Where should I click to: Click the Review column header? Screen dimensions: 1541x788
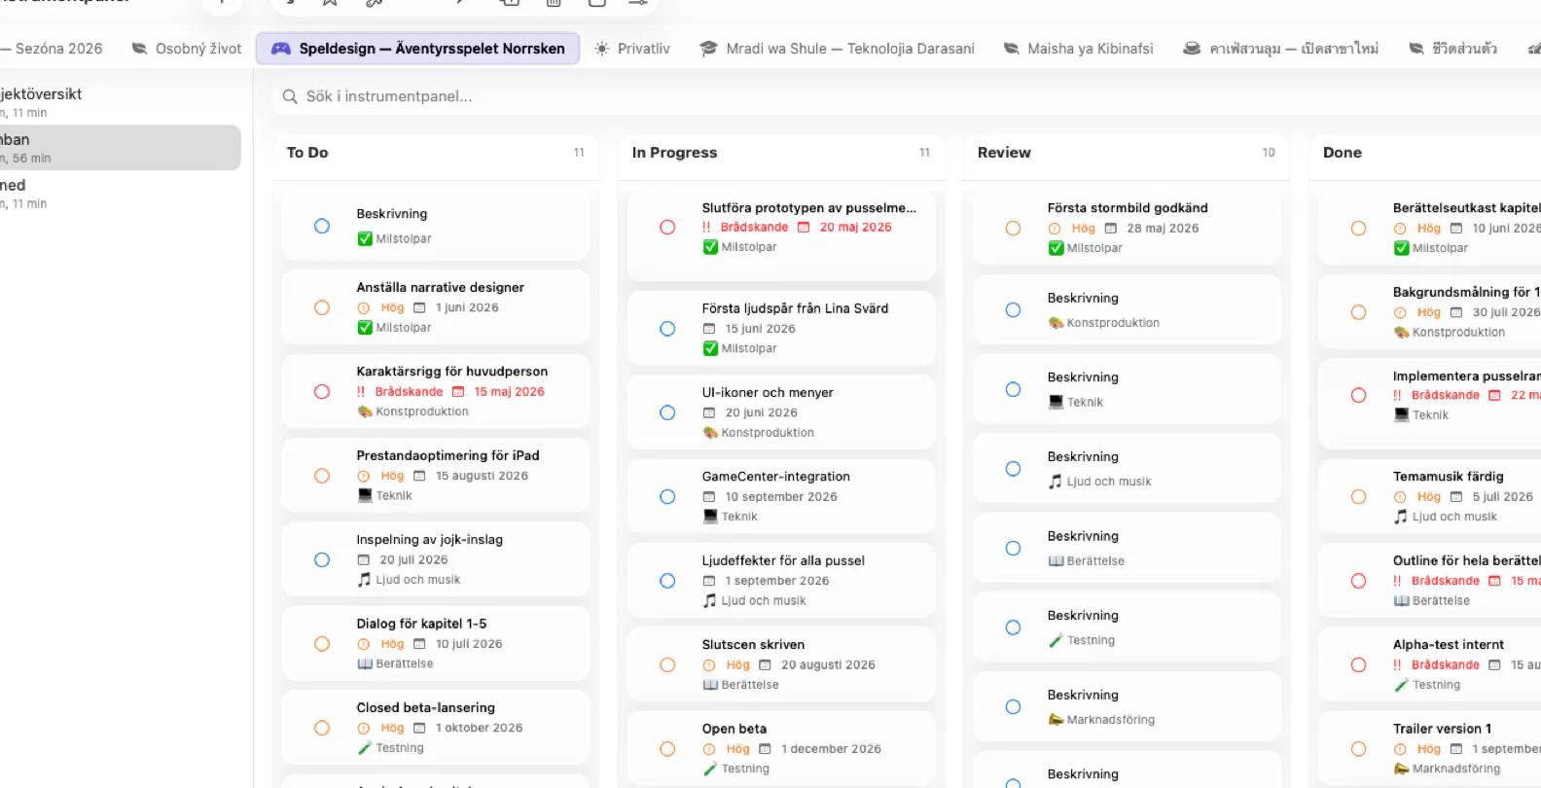(1004, 152)
